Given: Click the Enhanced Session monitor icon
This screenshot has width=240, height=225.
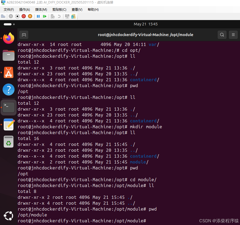Looking at the screenshot, I should (67, 16).
